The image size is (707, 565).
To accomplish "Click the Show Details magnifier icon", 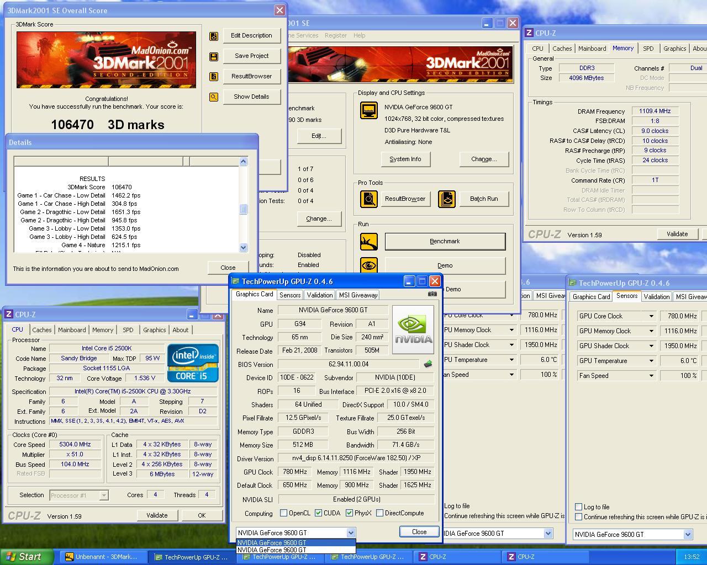I will coord(214,97).
